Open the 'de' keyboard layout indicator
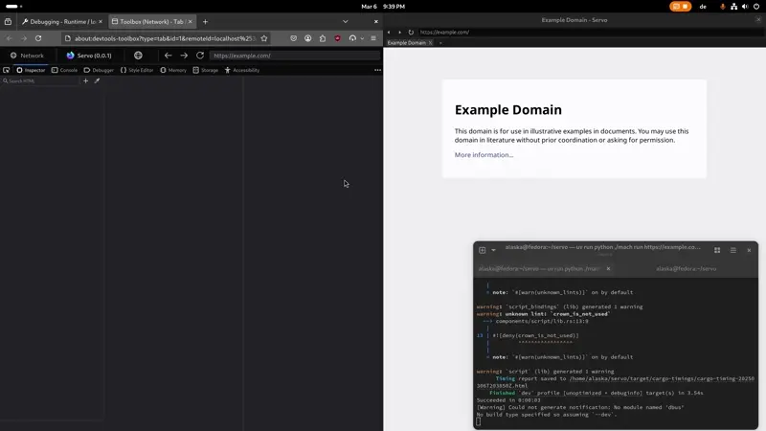This screenshot has height=431, width=766. [703, 6]
